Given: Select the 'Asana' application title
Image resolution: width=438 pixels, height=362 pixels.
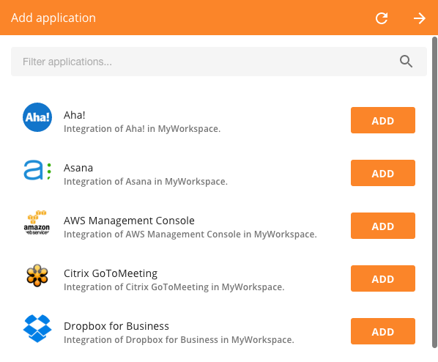Looking at the screenshot, I should [x=78, y=168].
